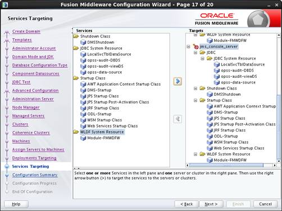282x211 pixels.
Task: Click ODL-Startup cube icon in Services pane
Action: click(83, 114)
